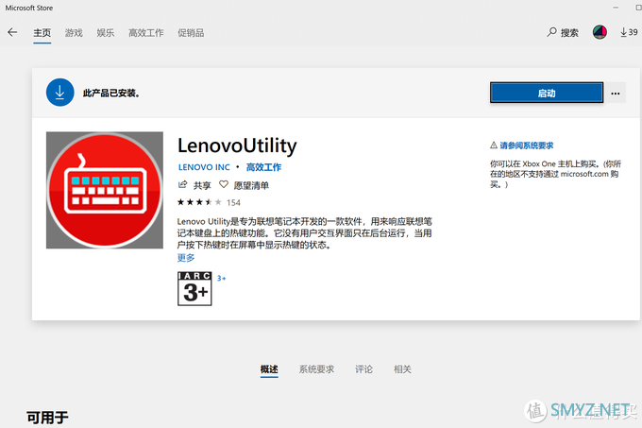
Task: Switch to the 游戏 tab
Action: click(x=74, y=33)
